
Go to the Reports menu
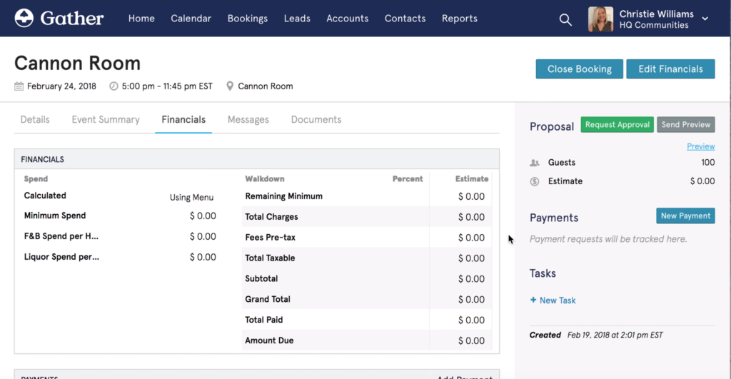tap(459, 19)
